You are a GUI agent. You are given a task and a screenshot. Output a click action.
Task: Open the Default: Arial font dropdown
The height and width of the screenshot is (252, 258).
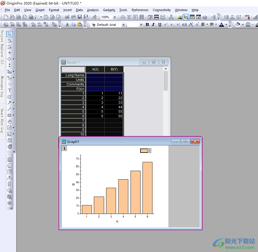click(x=123, y=25)
